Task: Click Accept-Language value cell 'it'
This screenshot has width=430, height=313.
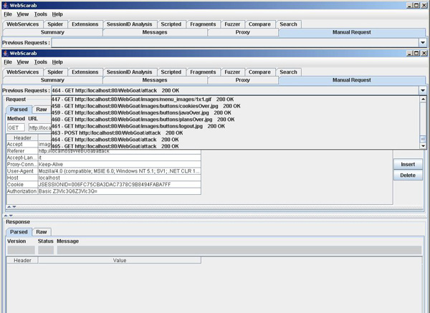Action: [119, 158]
